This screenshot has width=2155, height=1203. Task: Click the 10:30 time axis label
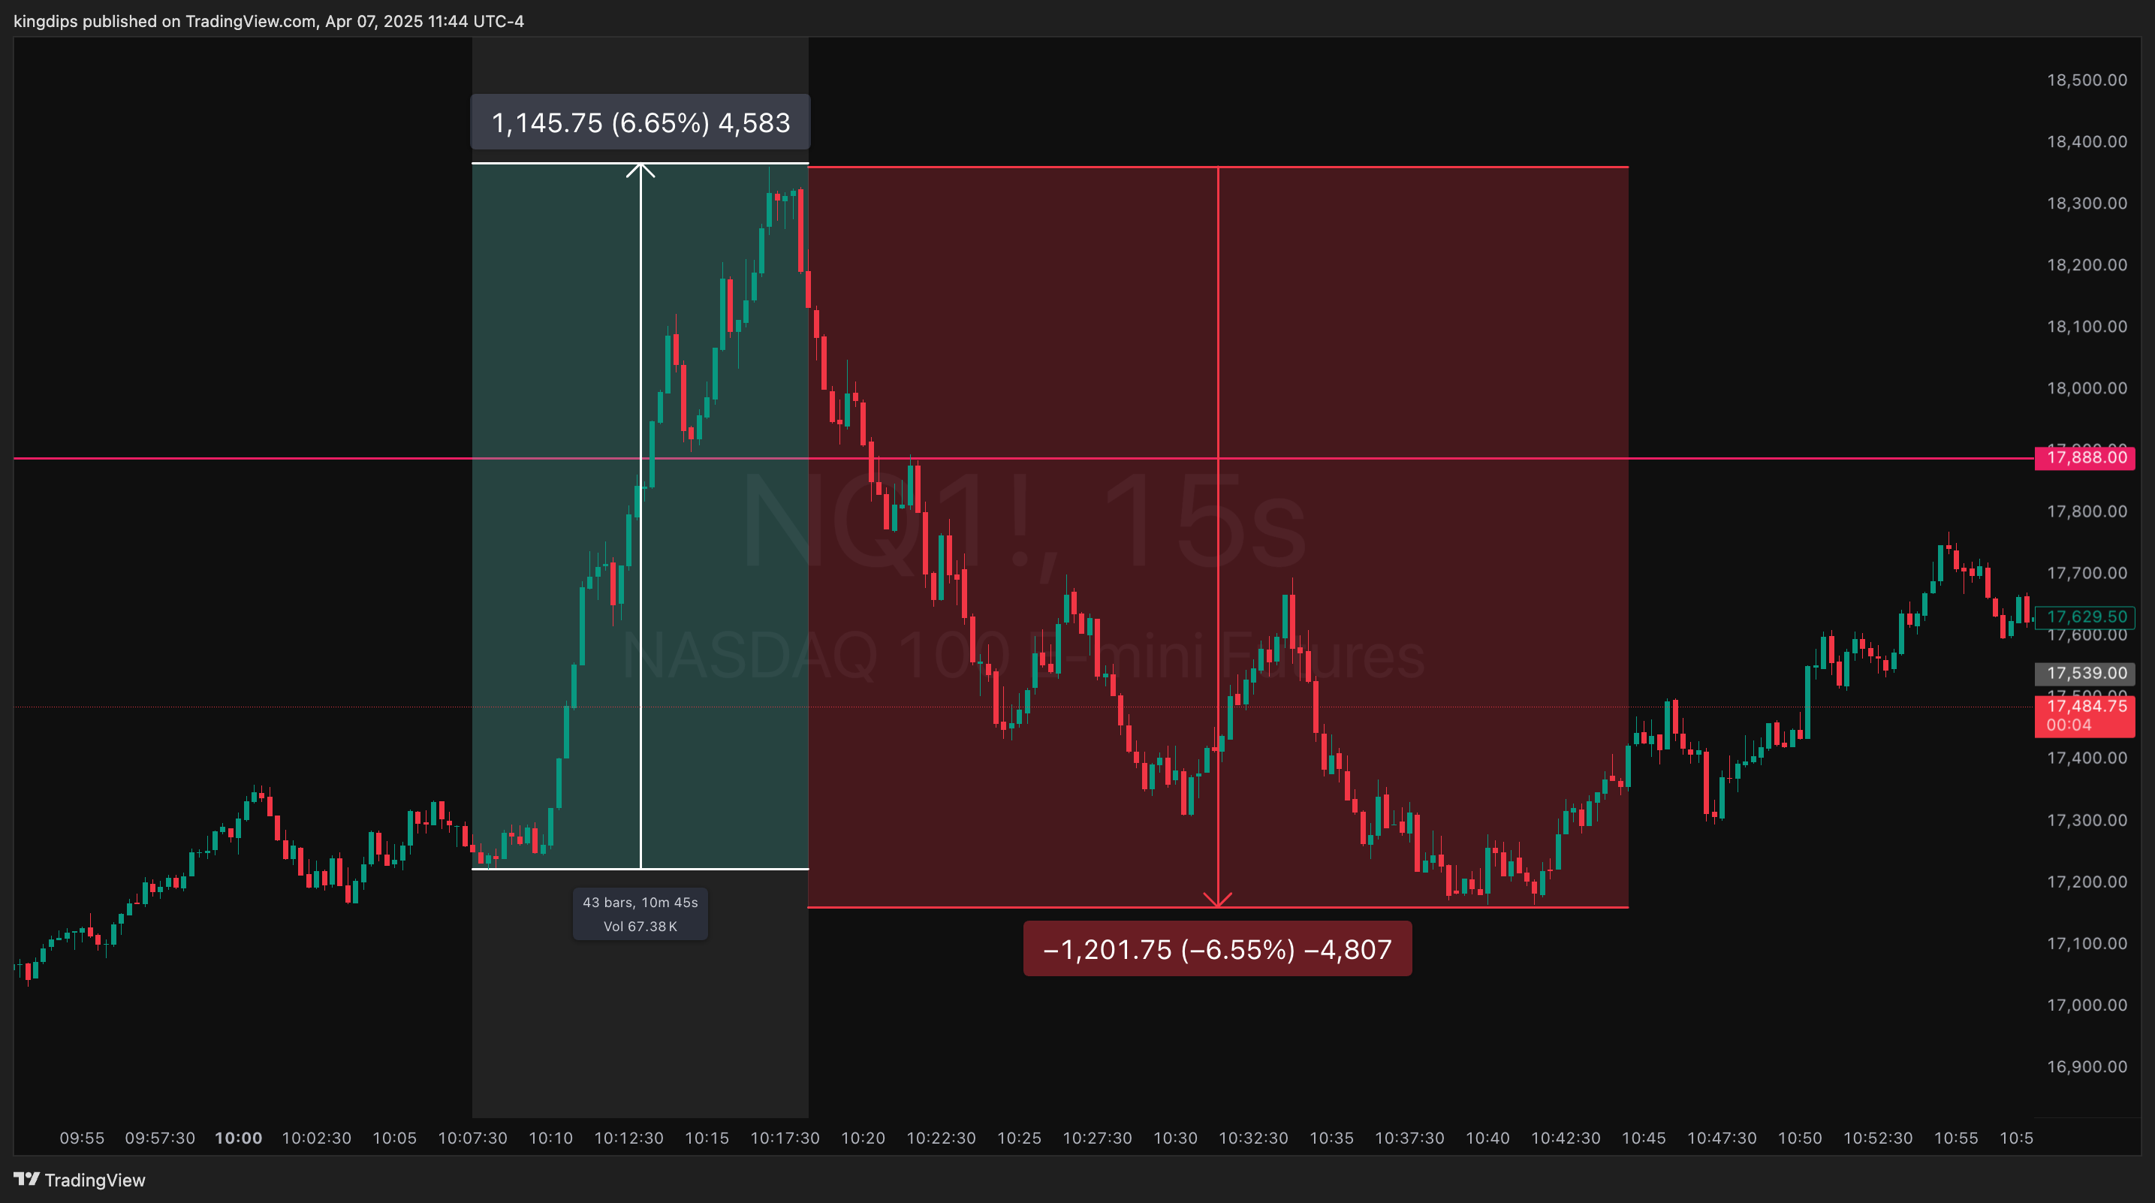[x=1175, y=1138]
